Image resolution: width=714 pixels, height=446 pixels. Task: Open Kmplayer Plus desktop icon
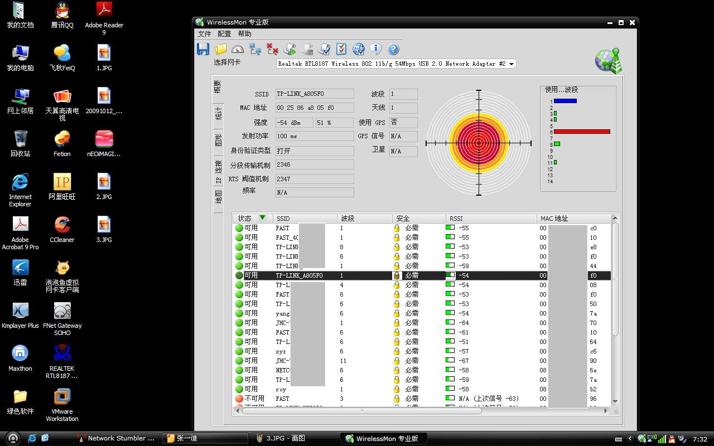(20, 316)
